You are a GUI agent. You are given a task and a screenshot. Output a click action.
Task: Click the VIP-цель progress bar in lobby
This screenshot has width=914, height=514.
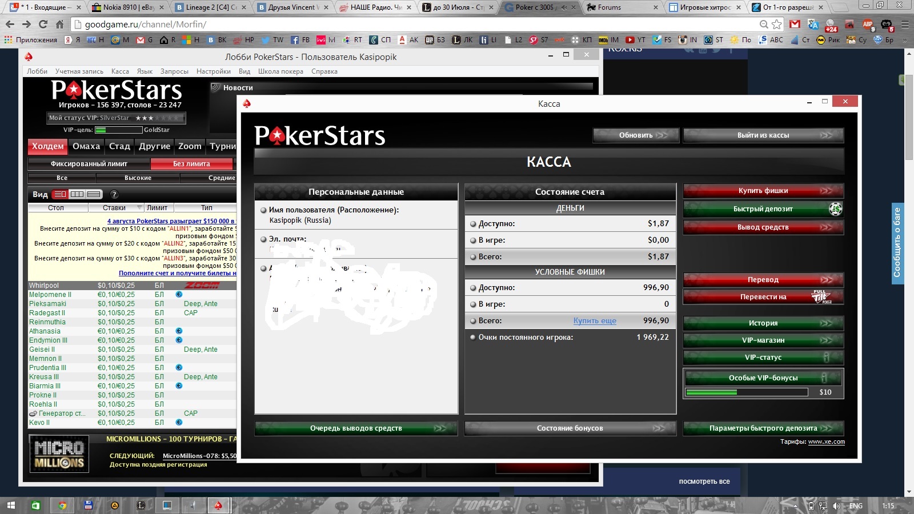(x=118, y=130)
